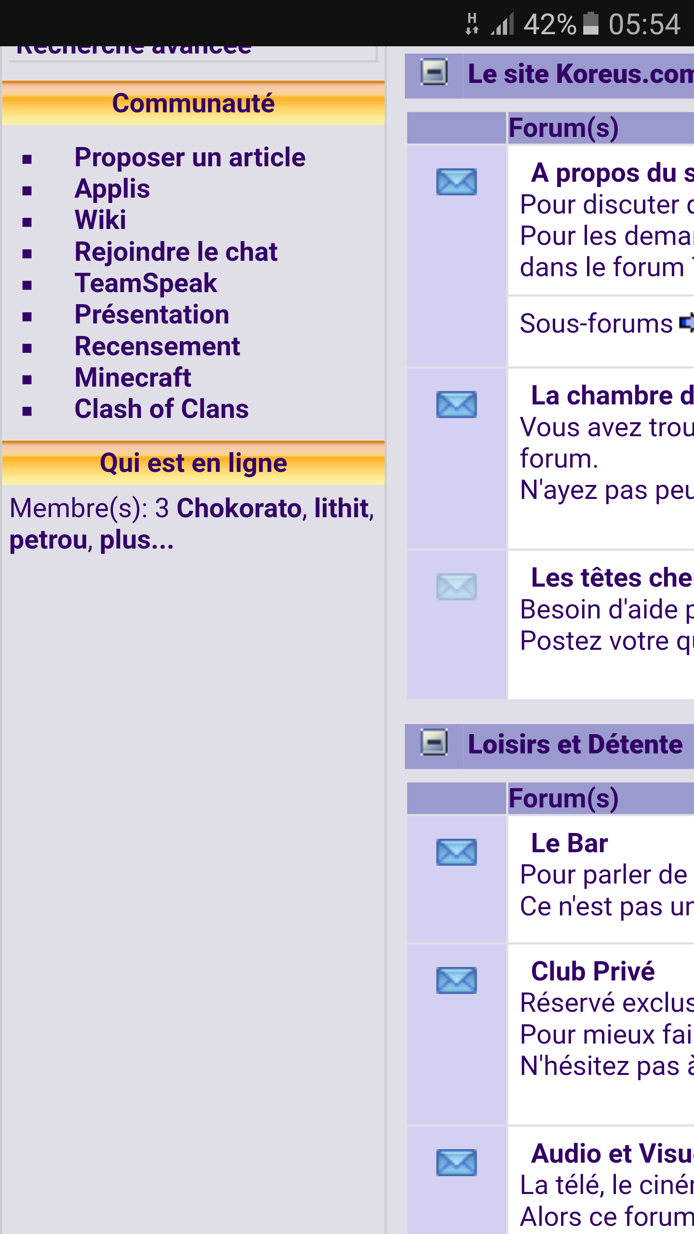
Task: Open the Le Bar forum
Action: (569, 844)
